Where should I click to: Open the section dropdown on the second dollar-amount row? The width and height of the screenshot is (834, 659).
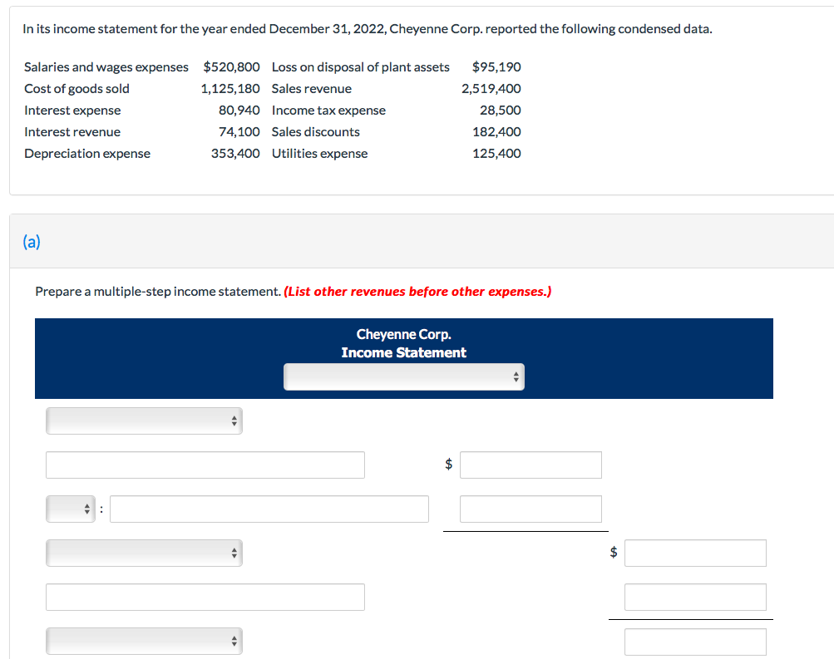[x=144, y=553]
